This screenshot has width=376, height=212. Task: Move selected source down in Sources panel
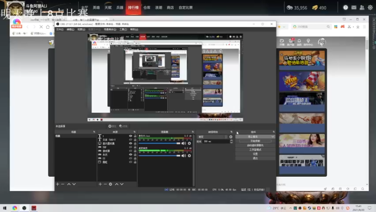[x=122, y=184]
